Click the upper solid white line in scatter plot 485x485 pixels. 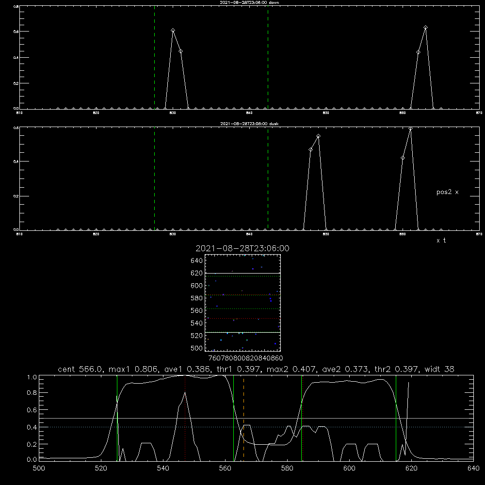click(x=242, y=273)
